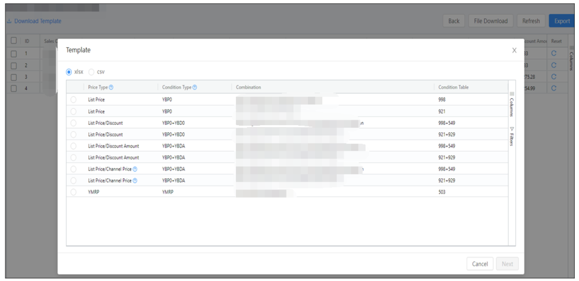Tick the select-all checkbox in ID header
Image resolution: width=579 pixels, height=281 pixels.
(x=13, y=41)
